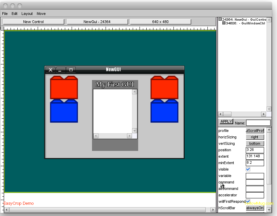Image resolution: width=277 pixels, height=216 pixels.
Task: Open the horizSizing dropdown set to right
Action: [x=255, y=137]
